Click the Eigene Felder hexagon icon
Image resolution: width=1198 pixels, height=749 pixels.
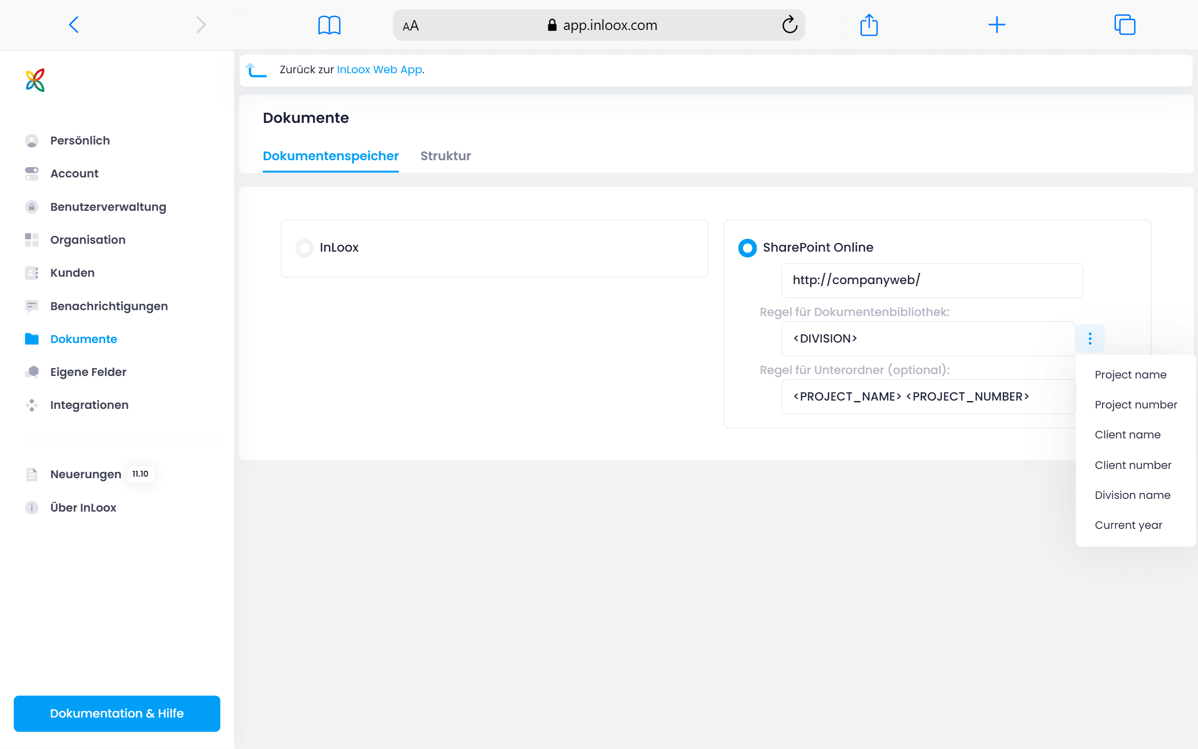click(x=32, y=372)
